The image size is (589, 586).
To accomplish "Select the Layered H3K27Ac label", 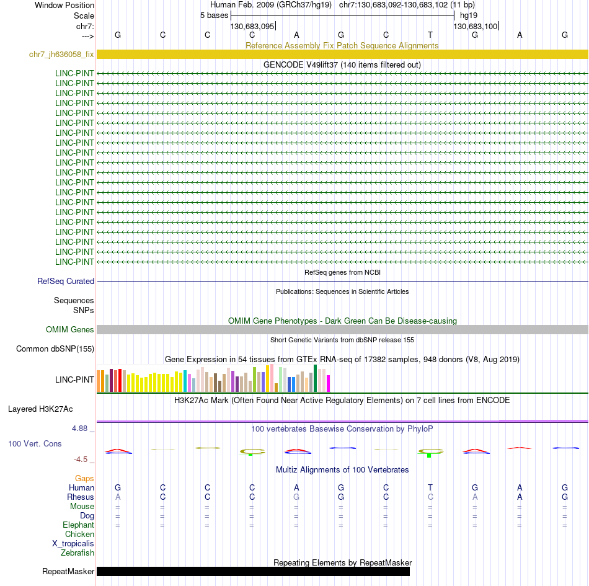I will (x=40, y=409).
